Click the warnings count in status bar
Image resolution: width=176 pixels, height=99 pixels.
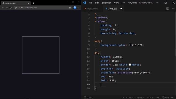[91, 97]
